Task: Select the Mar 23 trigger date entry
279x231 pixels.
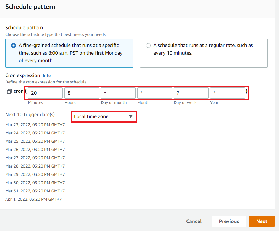Action: click(x=35, y=125)
